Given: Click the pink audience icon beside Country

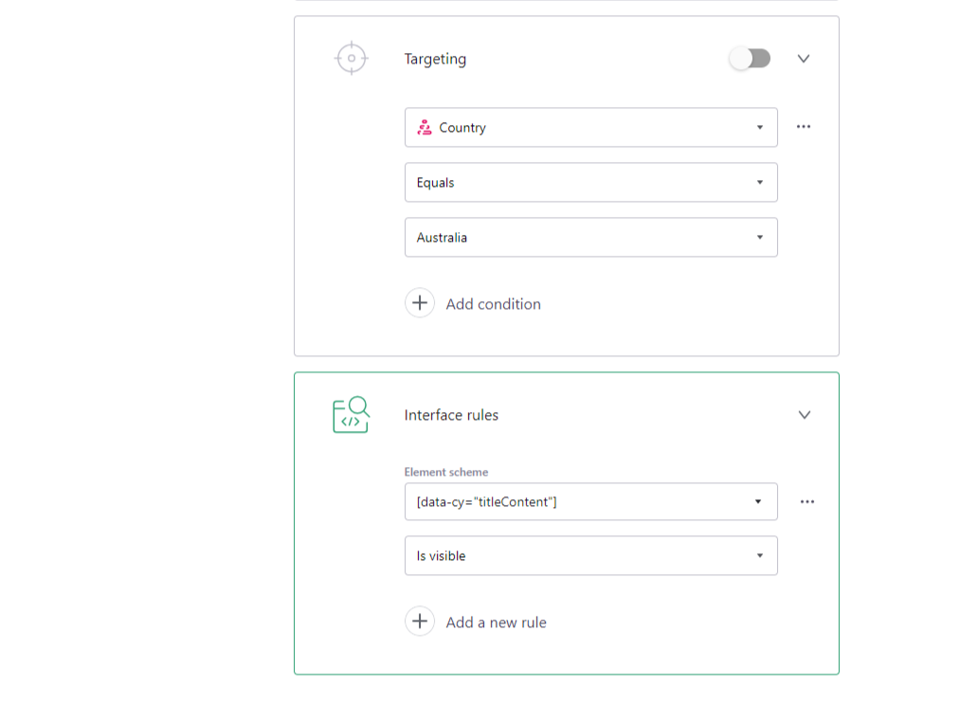Looking at the screenshot, I should click(425, 127).
